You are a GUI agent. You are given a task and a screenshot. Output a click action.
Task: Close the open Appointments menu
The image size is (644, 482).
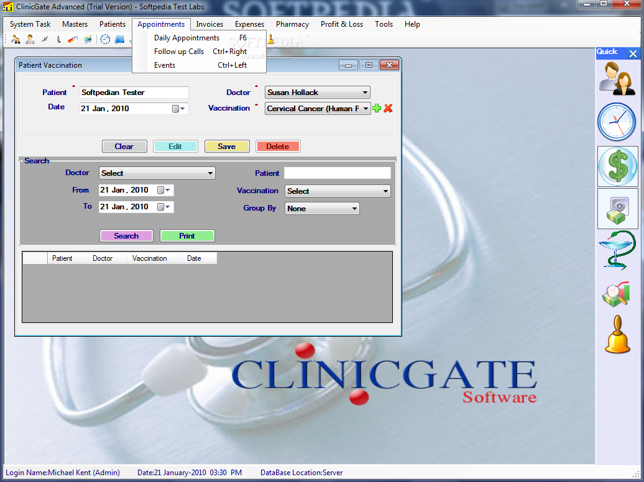coord(161,24)
